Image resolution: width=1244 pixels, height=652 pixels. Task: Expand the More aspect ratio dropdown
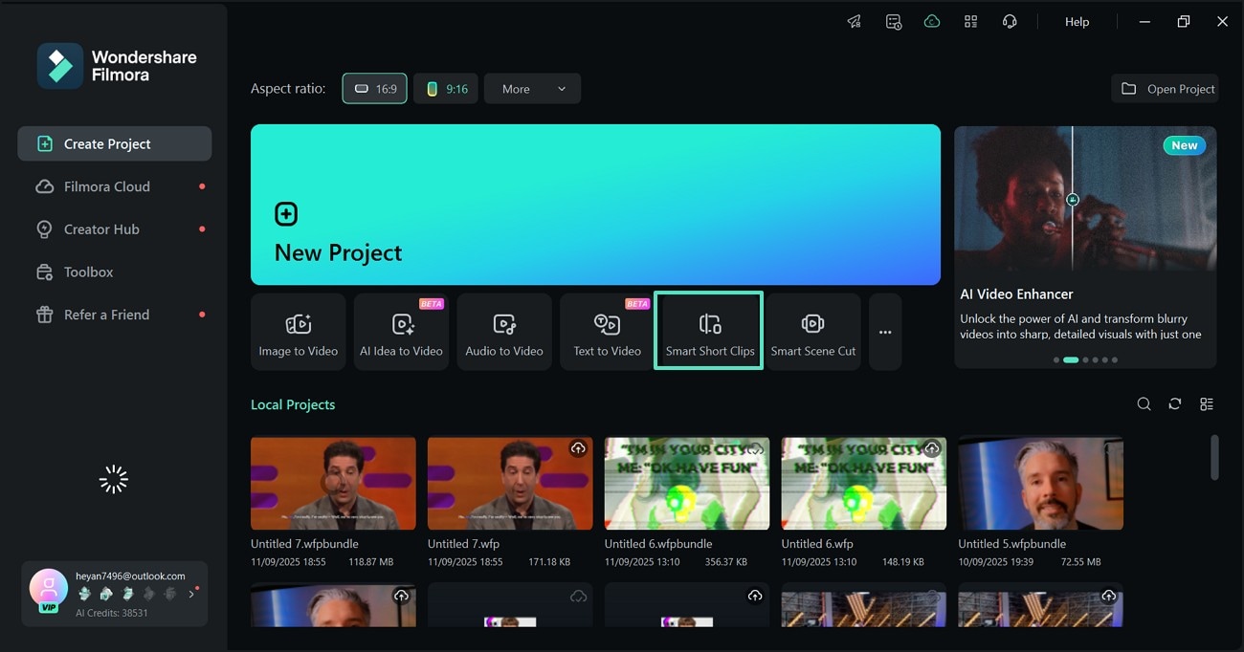tap(532, 89)
